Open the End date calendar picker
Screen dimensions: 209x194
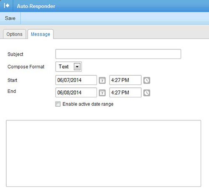click(102, 93)
